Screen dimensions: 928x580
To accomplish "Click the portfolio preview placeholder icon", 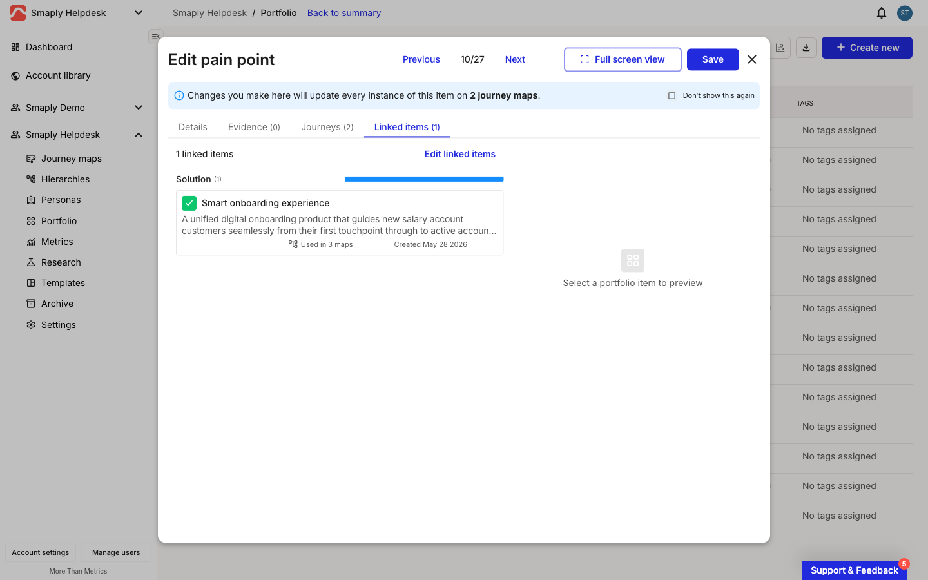I will pos(633,260).
